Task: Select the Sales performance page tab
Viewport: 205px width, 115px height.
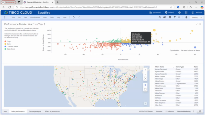Action: (x=18, y=111)
